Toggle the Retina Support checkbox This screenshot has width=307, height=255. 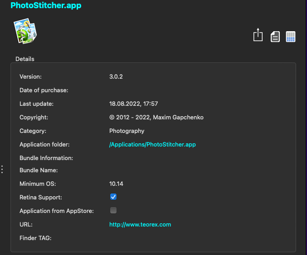pos(113,197)
